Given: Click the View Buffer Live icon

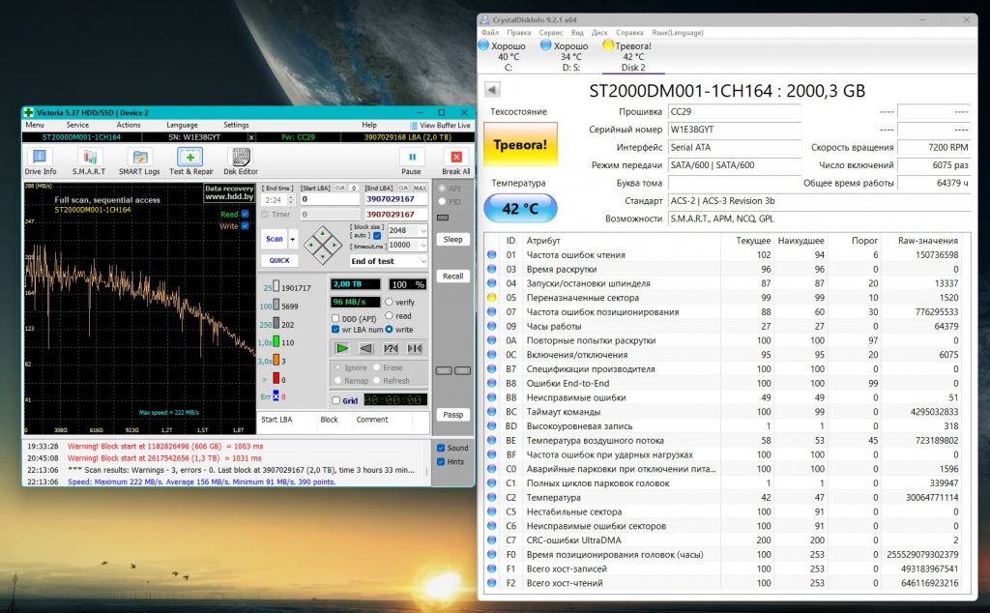Looking at the screenshot, I should [414, 126].
